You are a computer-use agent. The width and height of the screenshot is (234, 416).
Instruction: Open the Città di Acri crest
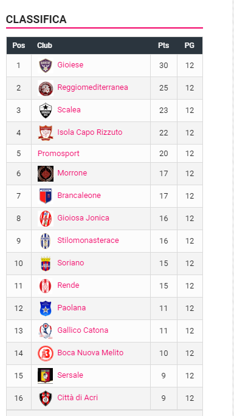pyautogui.click(x=46, y=398)
